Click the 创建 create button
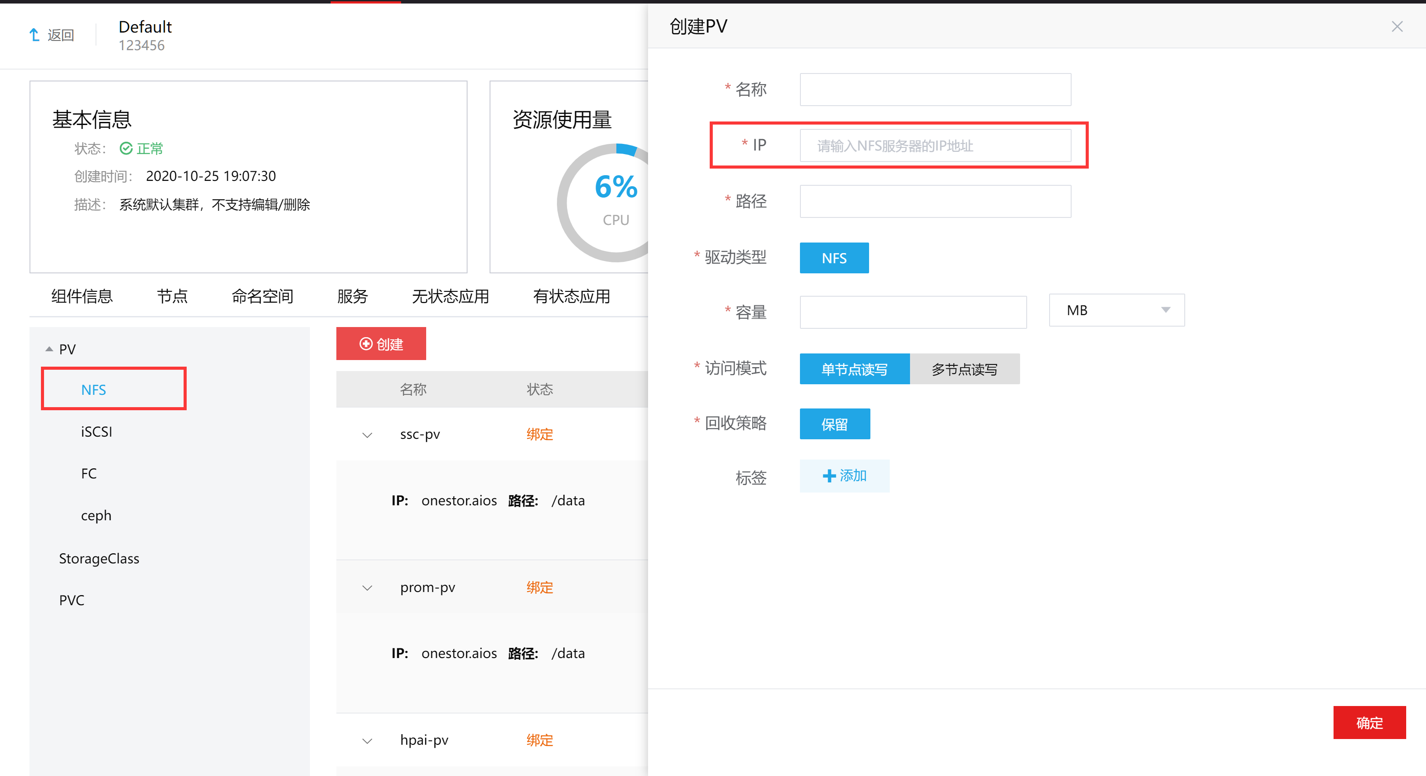This screenshot has width=1426, height=776. [x=381, y=344]
